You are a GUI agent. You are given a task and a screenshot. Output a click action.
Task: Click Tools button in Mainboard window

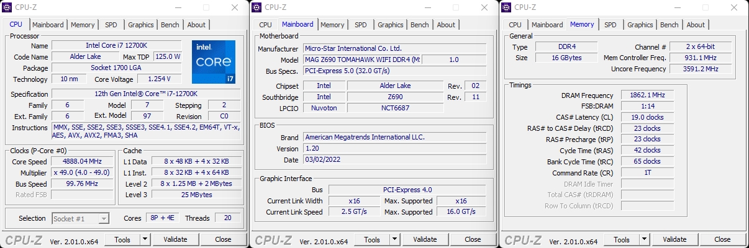[372, 239]
